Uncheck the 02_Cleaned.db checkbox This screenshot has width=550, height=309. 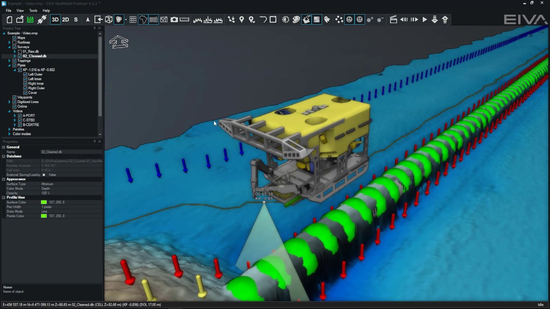[x=20, y=56]
